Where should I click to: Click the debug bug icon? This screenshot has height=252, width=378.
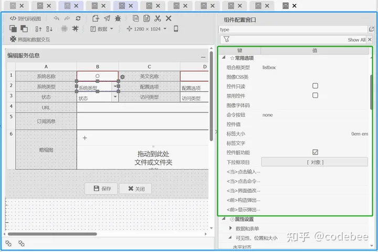(118, 18)
